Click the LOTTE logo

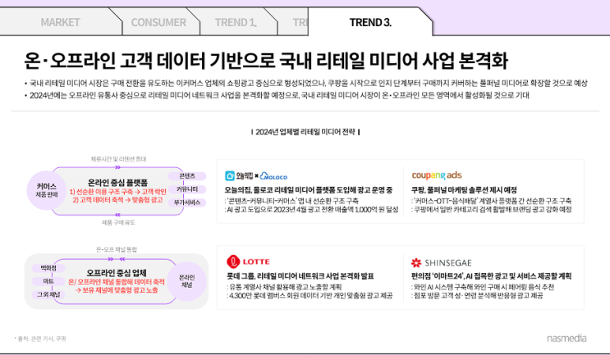tap(248, 262)
